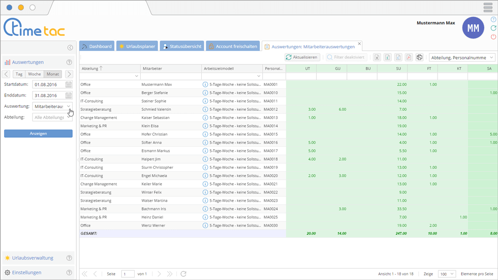Open the Enddatum calendar picker

[x=69, y=96]
